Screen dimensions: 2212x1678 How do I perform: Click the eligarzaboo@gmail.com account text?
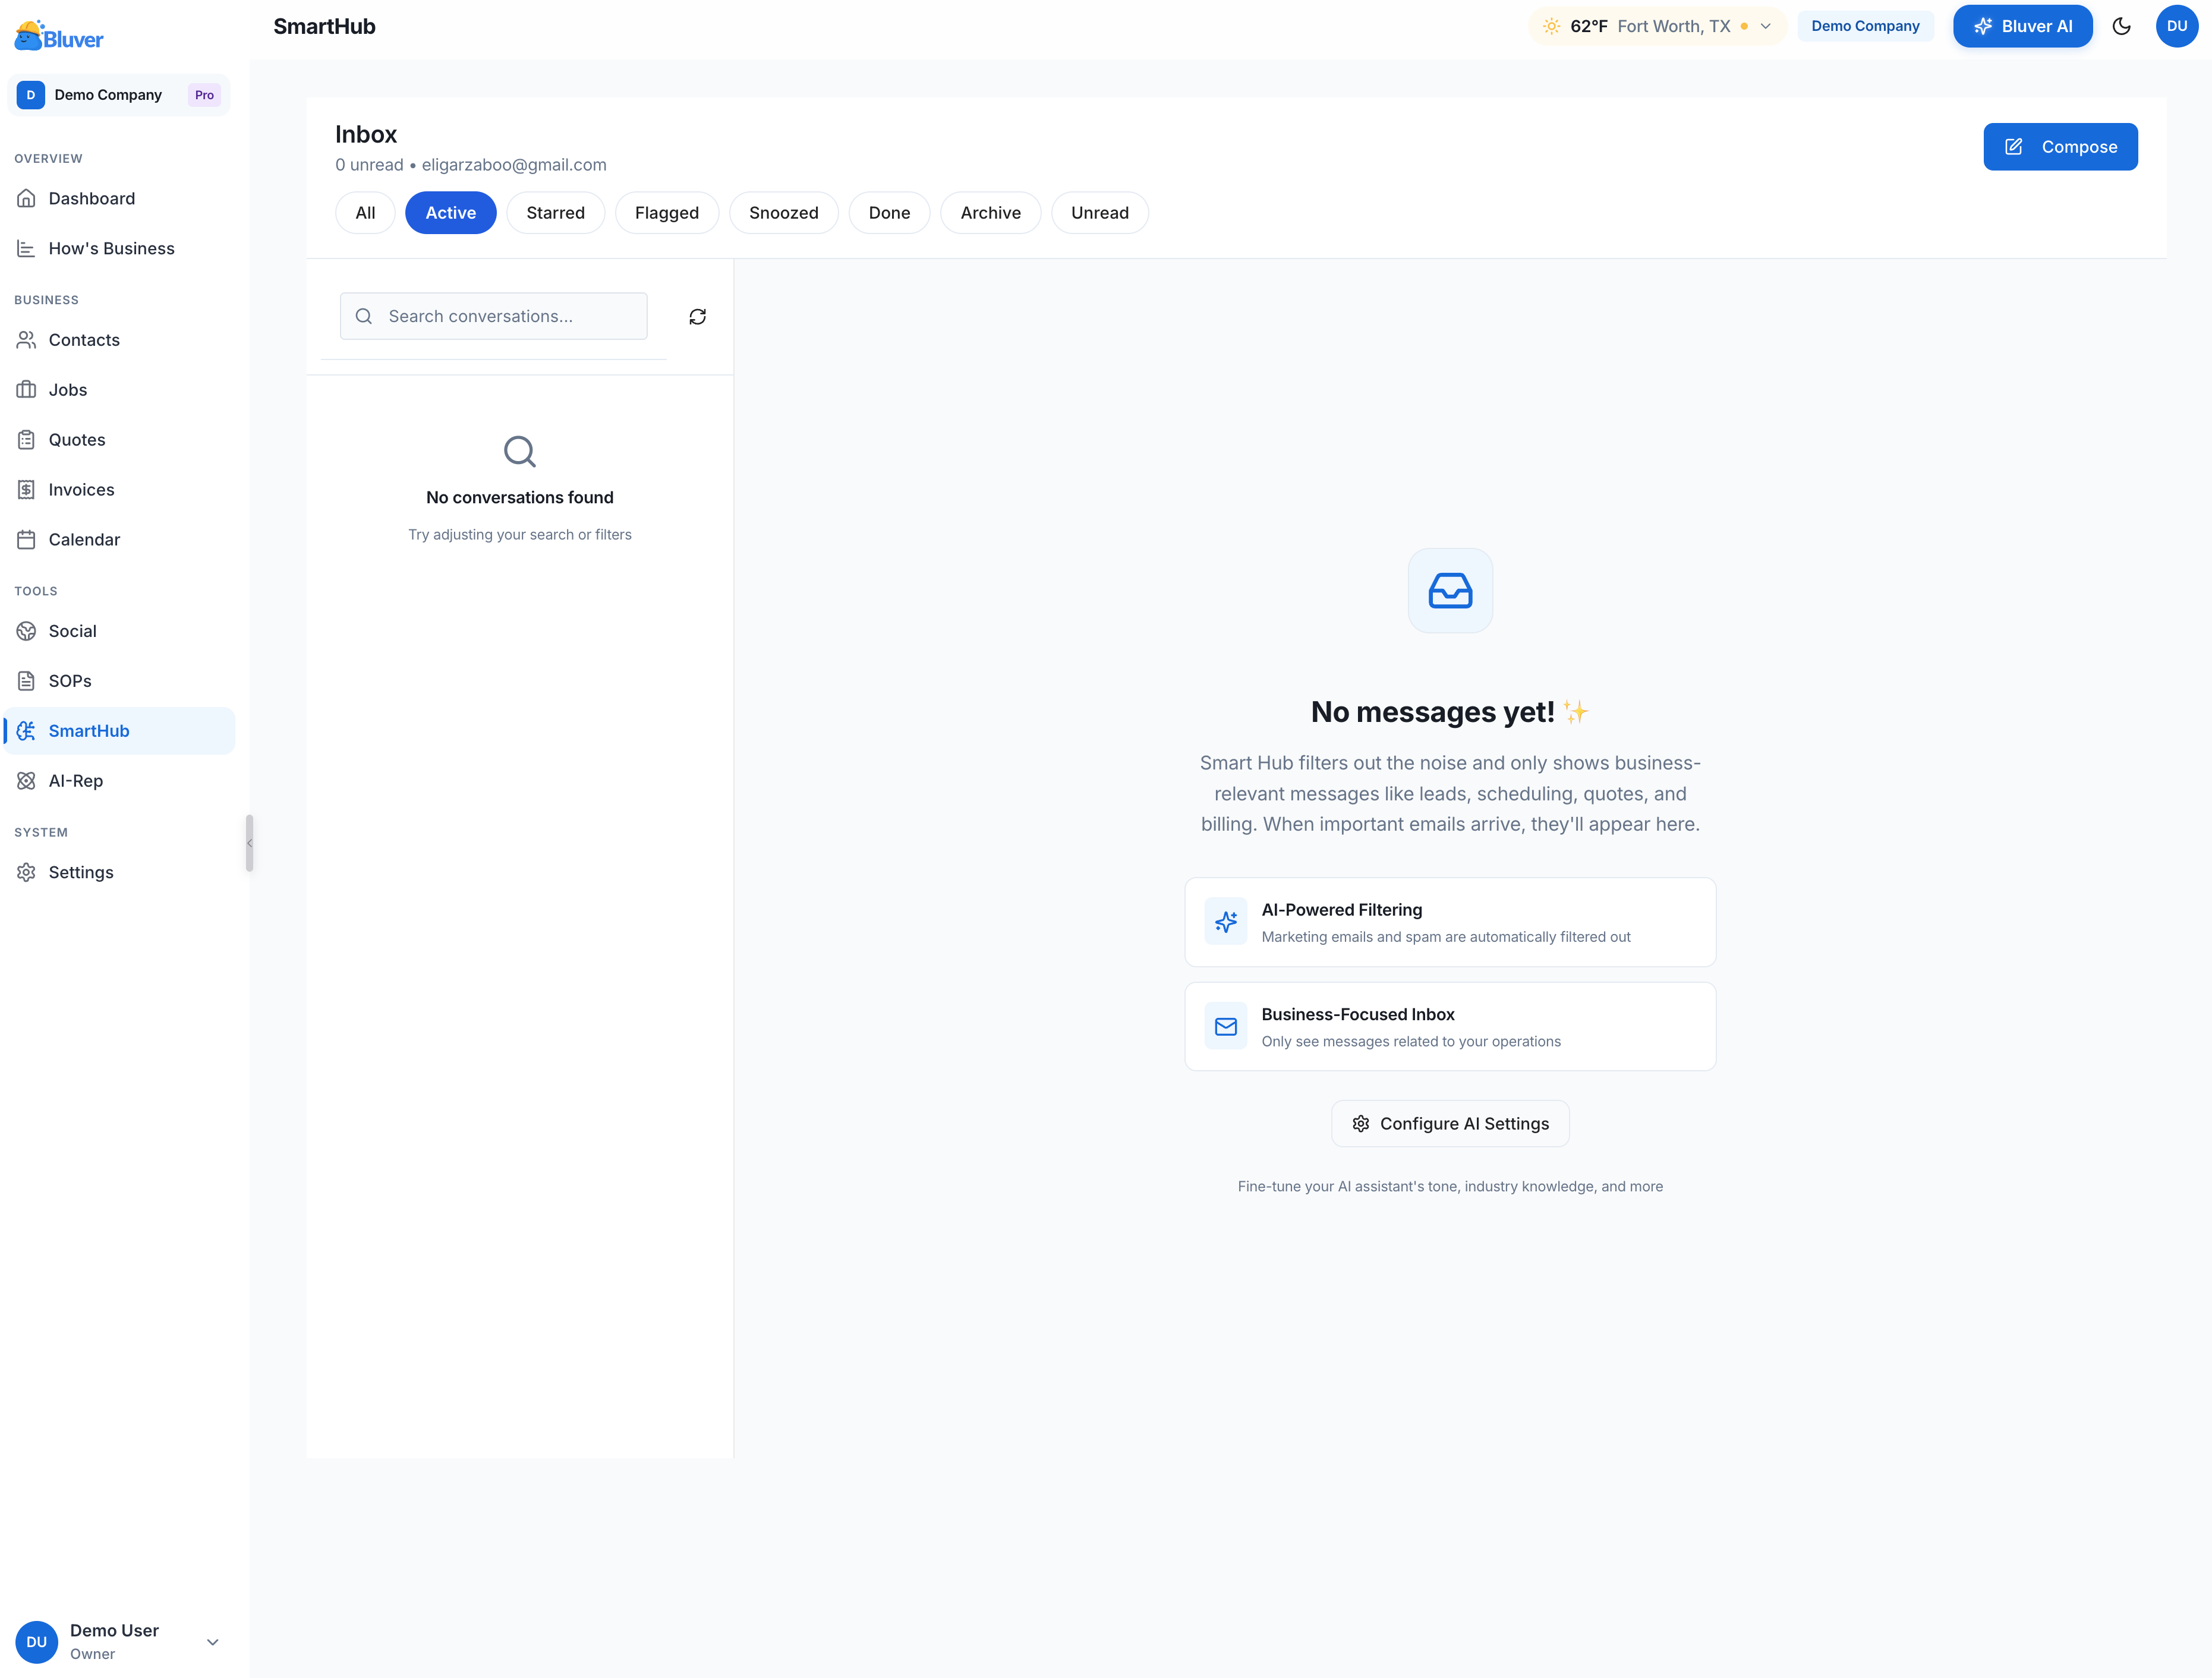click(x=514, y=165)
